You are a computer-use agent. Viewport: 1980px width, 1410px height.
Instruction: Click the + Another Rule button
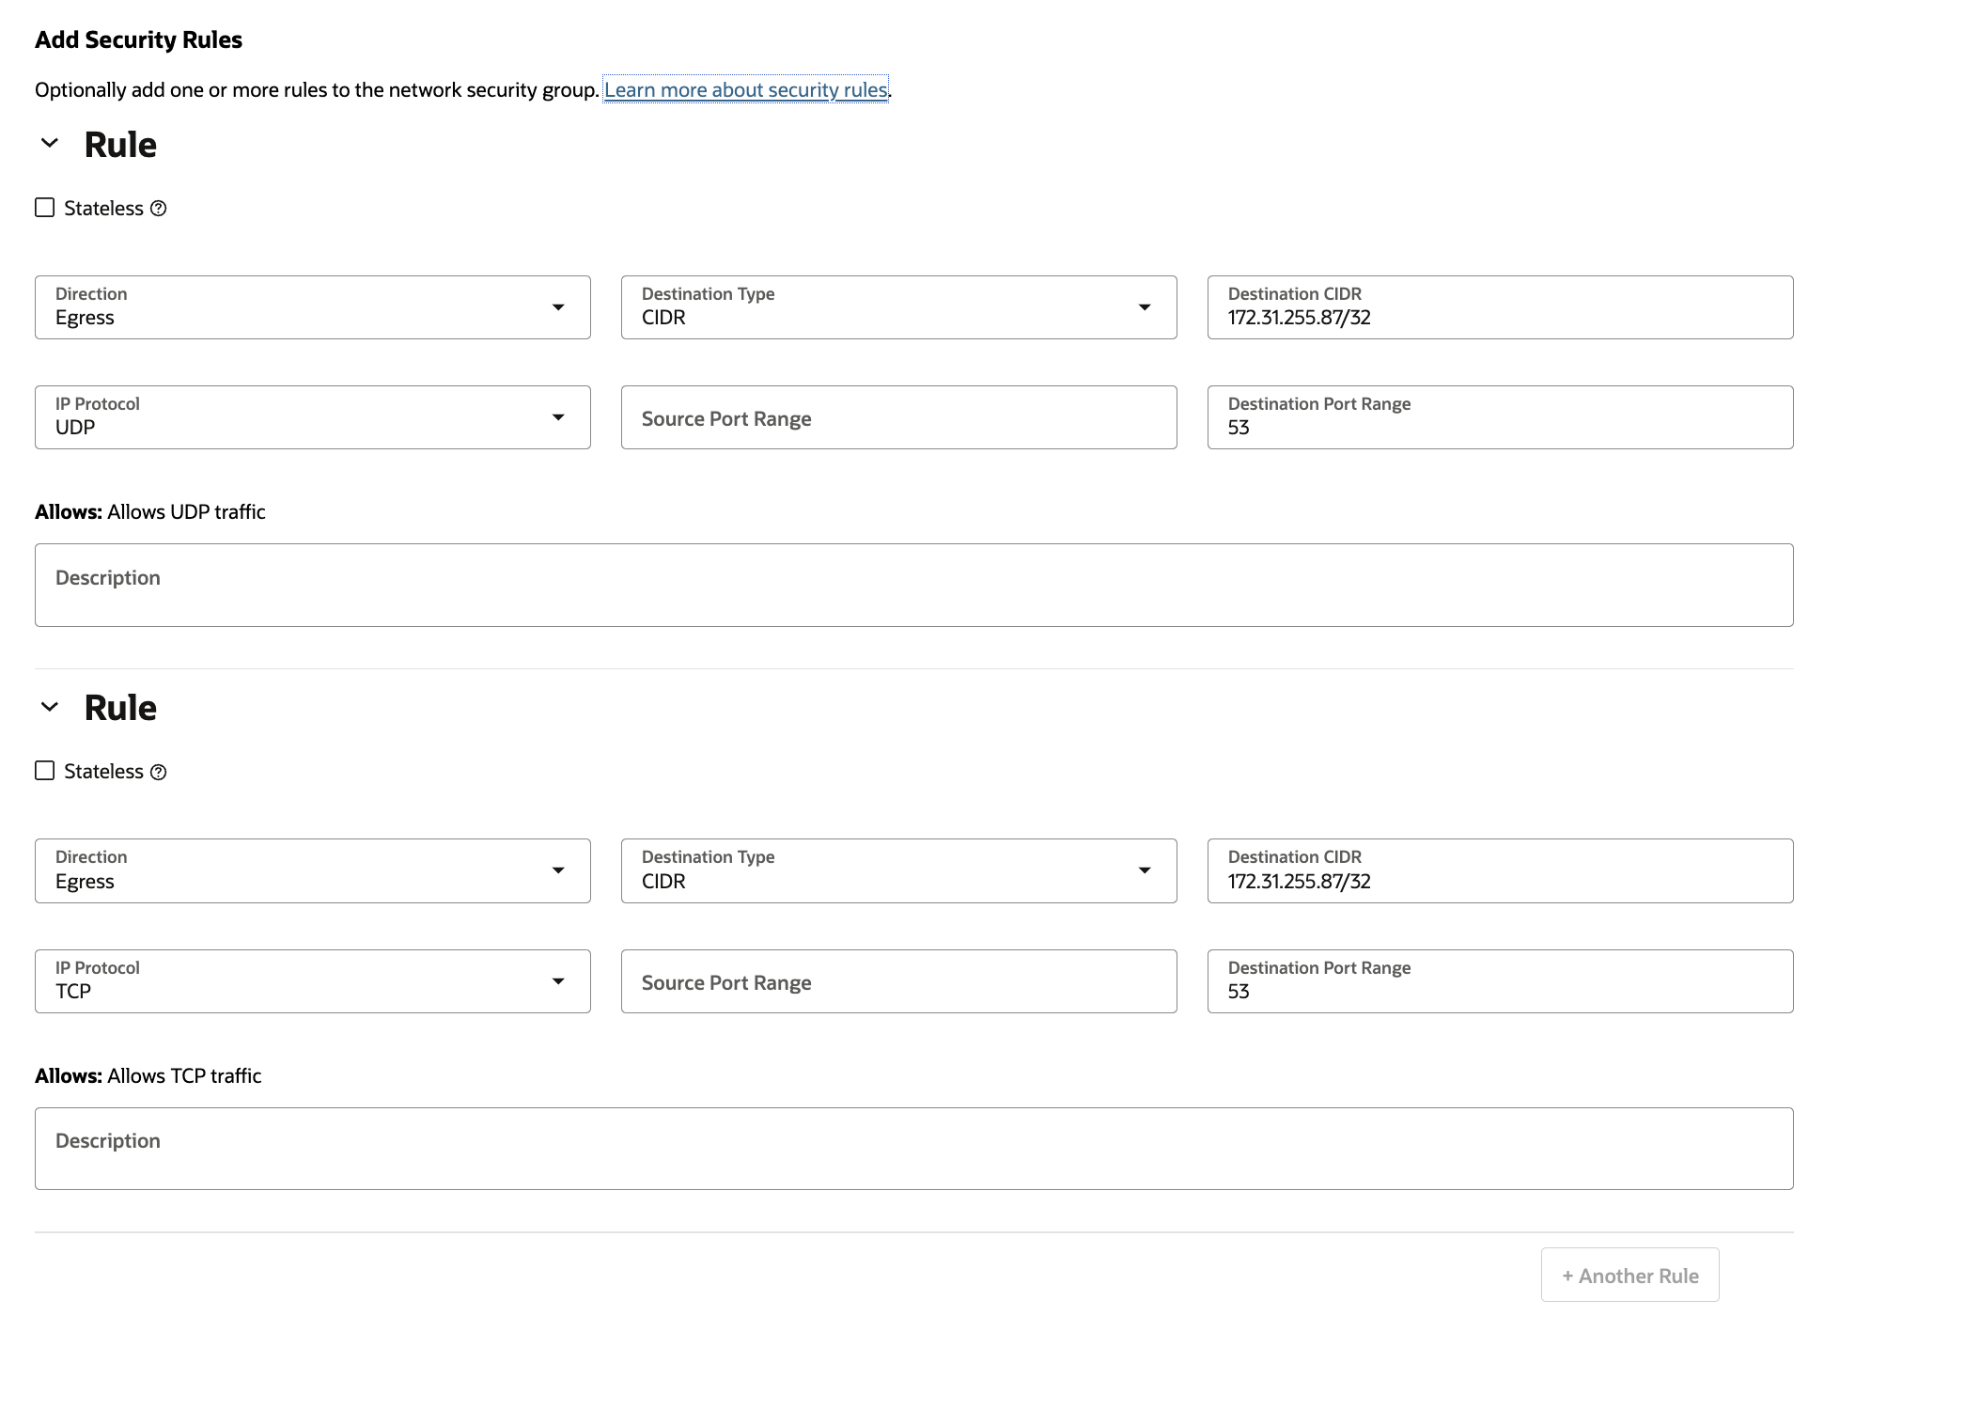1629,1276
